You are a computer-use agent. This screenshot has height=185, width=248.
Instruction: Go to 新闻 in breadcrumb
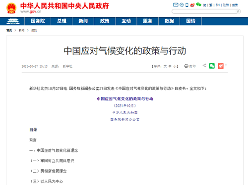21,30
